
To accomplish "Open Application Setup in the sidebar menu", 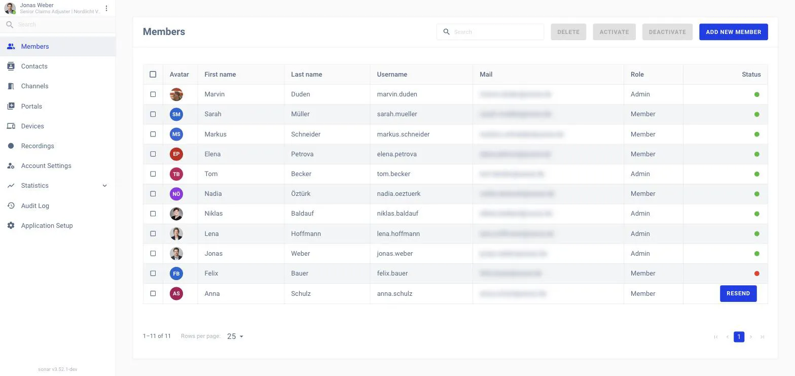I will pyautogui.click(x=58, y=225).
